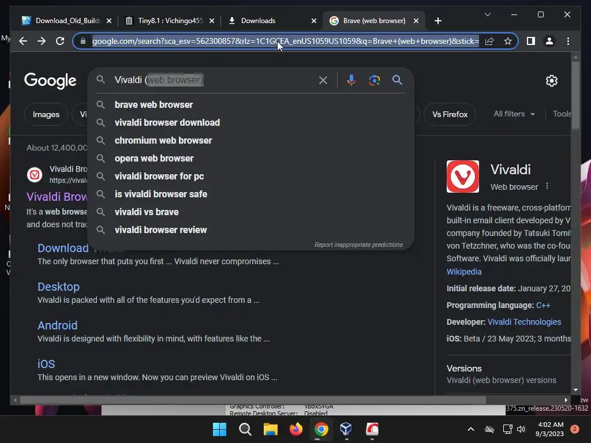Start a voice search with the microphone
The image size is (591, 443).
click(351, 80)
